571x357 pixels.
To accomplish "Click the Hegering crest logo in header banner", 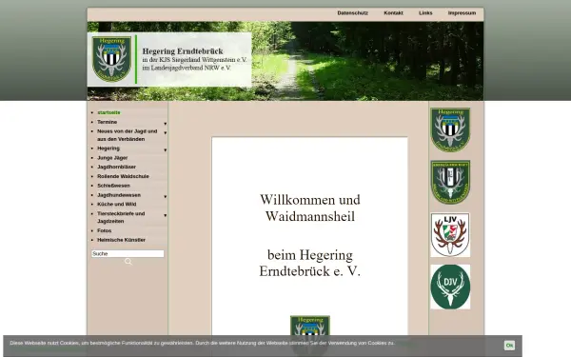I will click(x=111, y=59).
